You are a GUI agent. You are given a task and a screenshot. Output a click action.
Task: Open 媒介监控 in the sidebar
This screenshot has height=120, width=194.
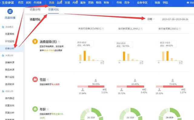pyautogui.click(x=10, y=77)
